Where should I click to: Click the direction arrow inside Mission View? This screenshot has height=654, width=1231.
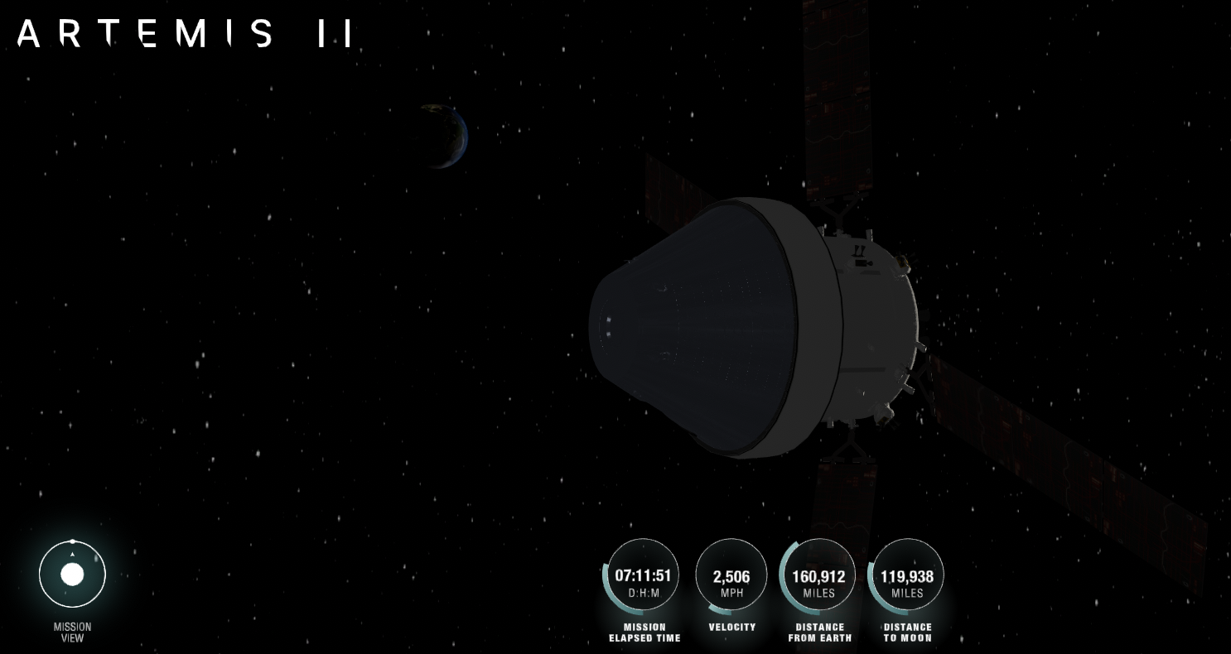tap(72, 554)
